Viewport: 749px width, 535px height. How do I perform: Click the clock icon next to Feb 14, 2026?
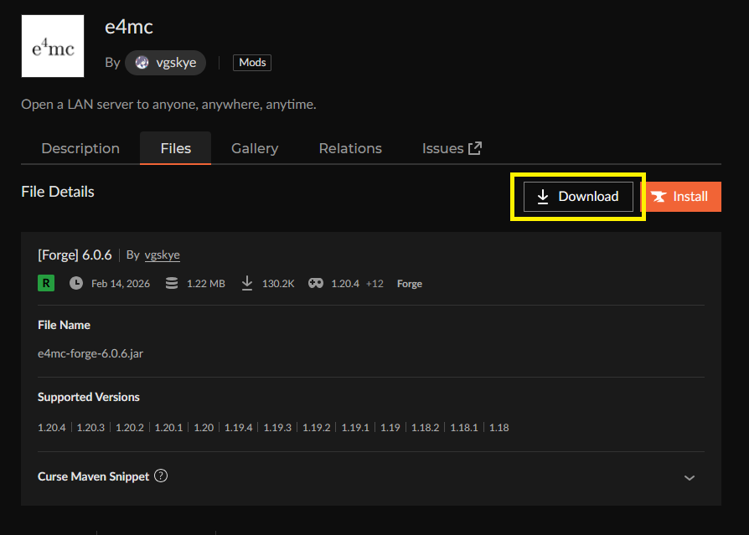[76, 283]
